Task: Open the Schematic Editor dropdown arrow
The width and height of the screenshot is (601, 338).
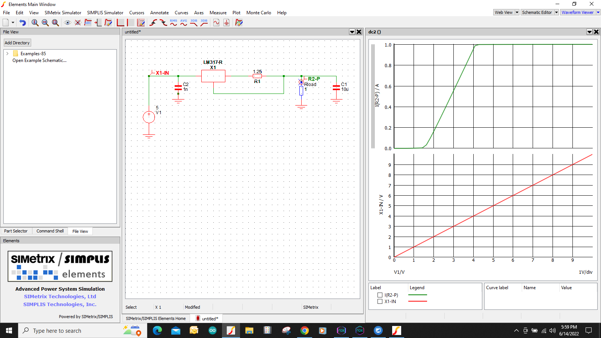Action: (556, 12)
